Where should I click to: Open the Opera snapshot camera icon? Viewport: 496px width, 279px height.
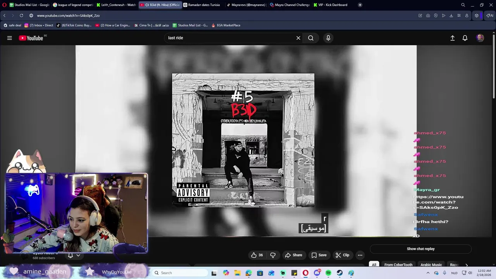click(x=428, y=15)
